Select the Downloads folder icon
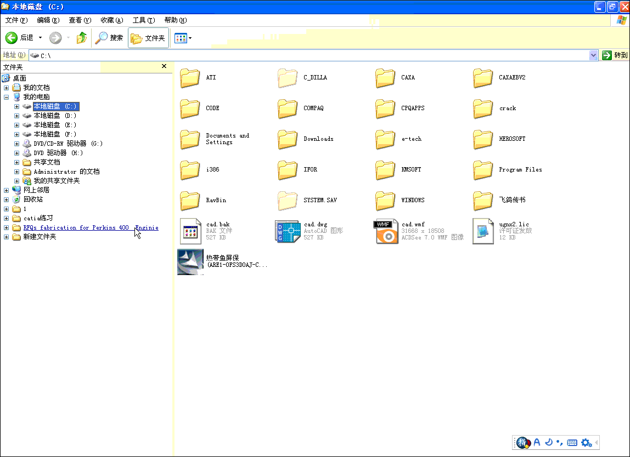The image size is (630, 457). 287,139
